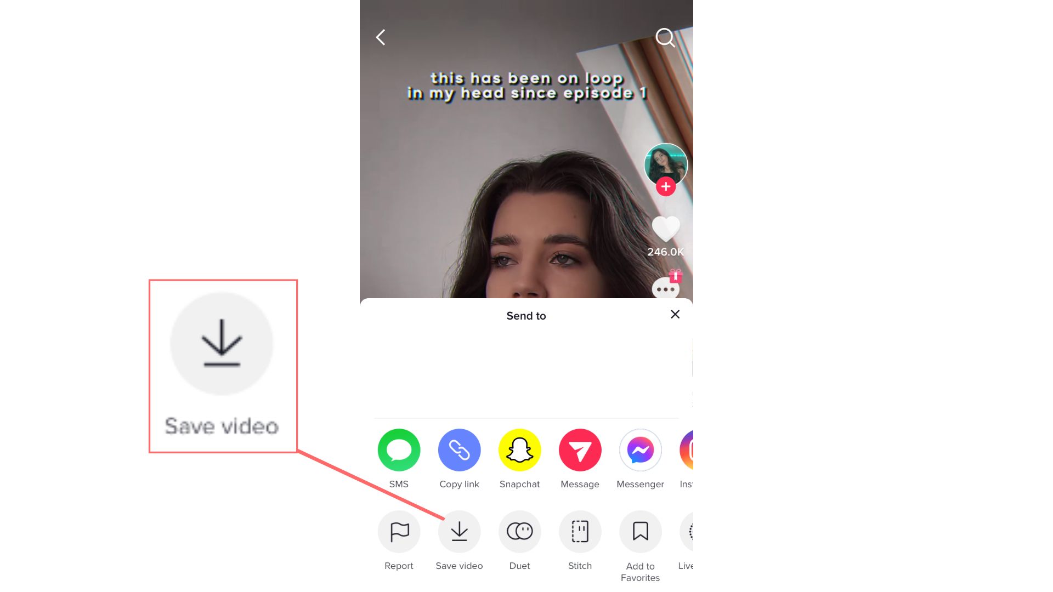Tap the search magnifier icon

point(665,37)
